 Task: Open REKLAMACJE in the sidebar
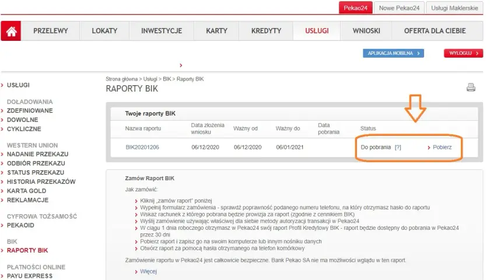coord(27,200)
